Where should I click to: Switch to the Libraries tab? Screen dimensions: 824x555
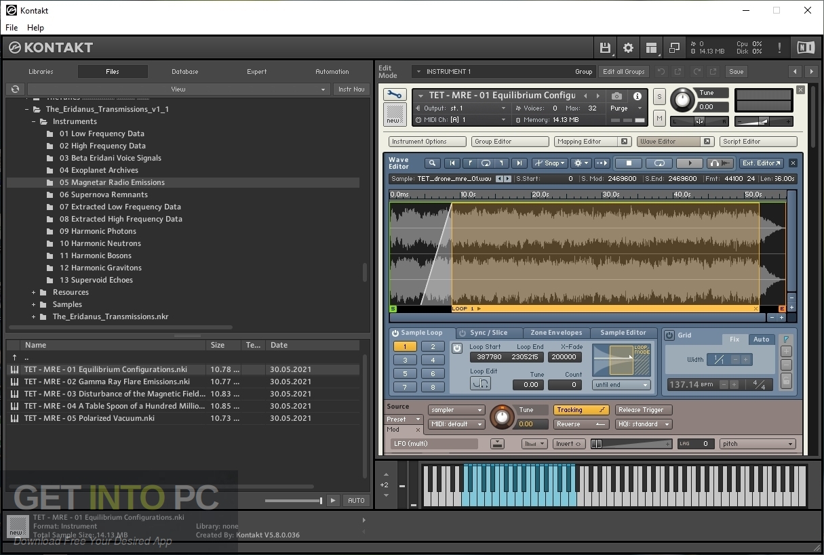(41, 71)
